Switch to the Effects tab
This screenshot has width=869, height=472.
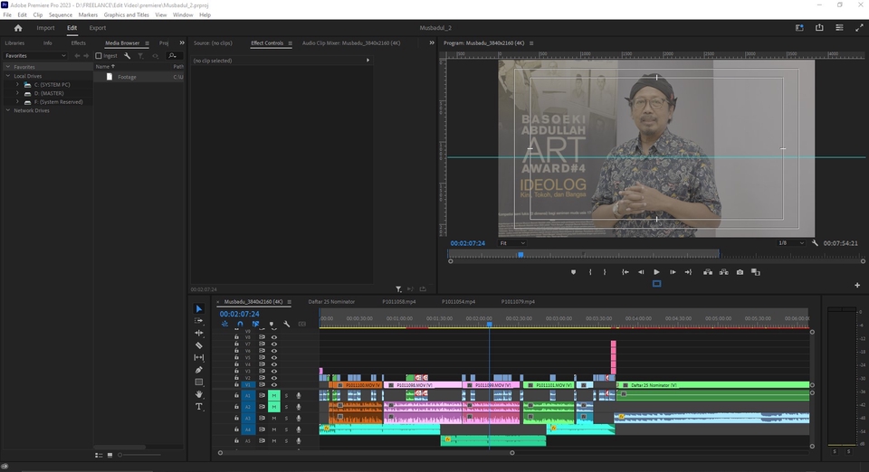pos(78,42)
